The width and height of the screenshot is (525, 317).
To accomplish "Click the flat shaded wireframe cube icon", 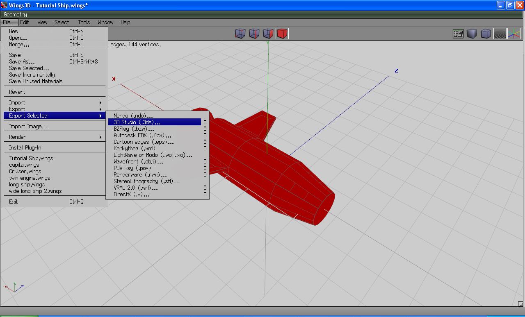I will pyautogui.click(x=486, y=34).
